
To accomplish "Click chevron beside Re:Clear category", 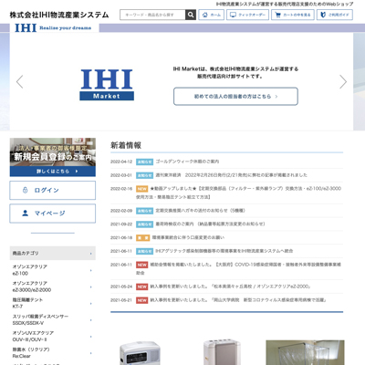I will pyautogui.click(x=90, y=353).
